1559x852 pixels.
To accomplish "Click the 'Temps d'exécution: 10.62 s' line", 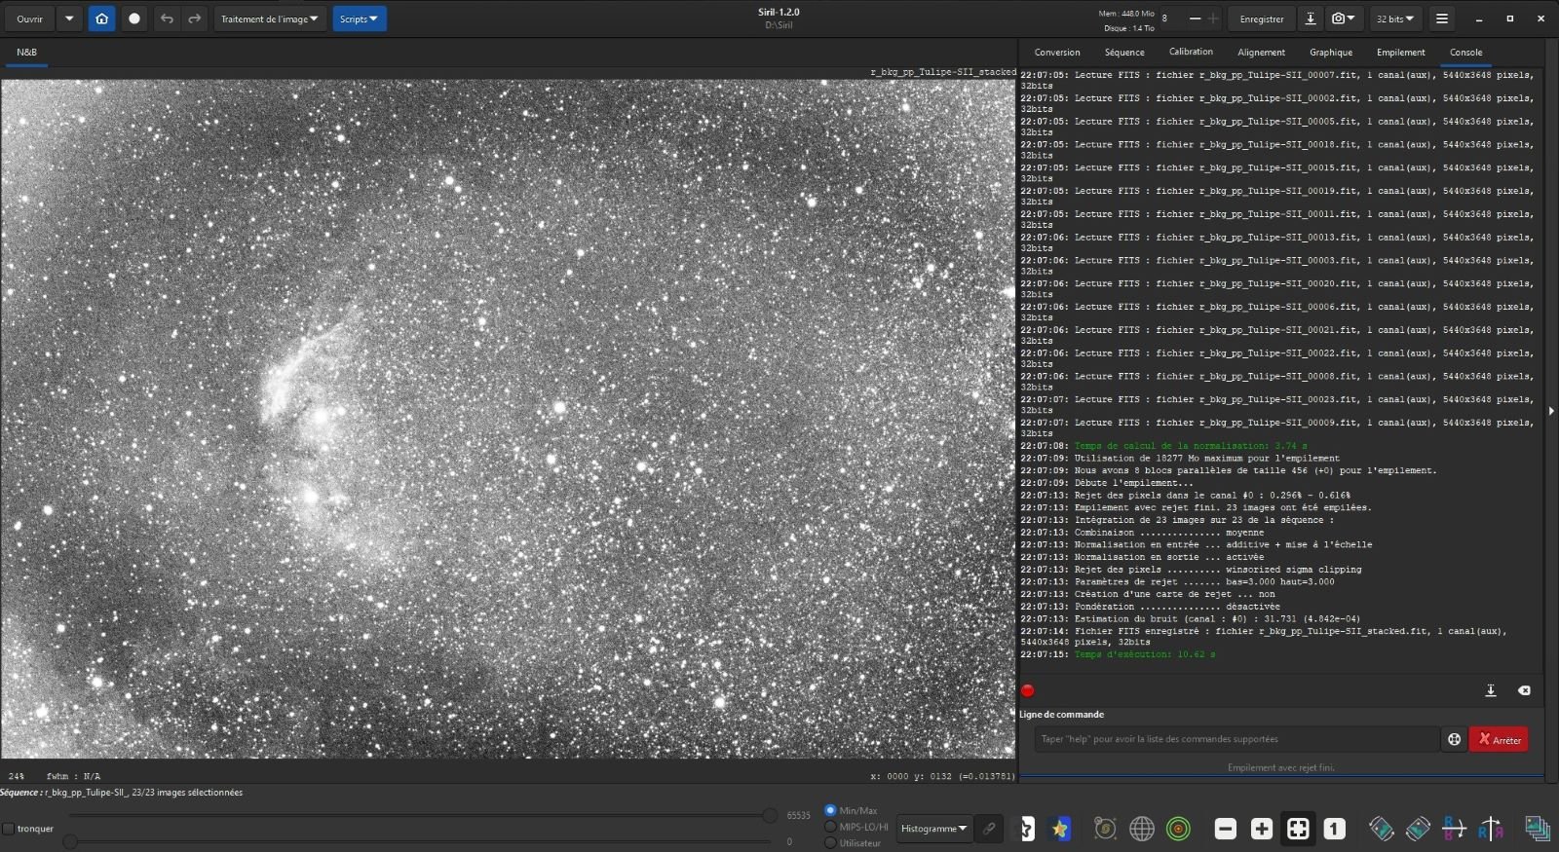I will [x=1144, y=654].
